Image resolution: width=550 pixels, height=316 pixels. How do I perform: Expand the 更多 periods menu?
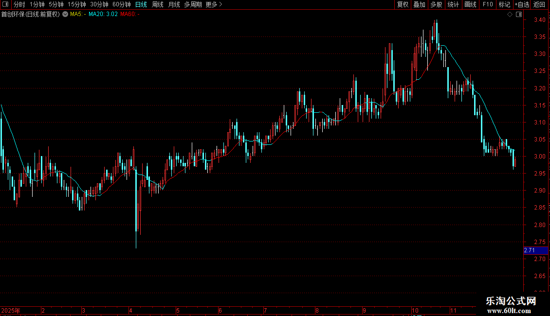(x=214, y=4)
